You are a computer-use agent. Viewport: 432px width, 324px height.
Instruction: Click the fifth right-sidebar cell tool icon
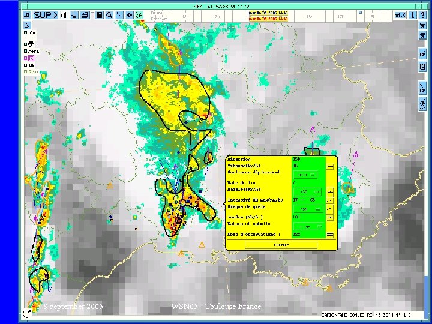[422, 88]
